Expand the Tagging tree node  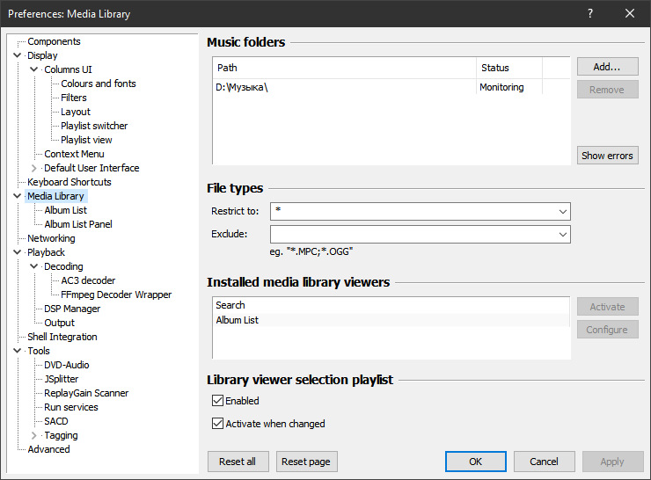(x=34, y=435)
